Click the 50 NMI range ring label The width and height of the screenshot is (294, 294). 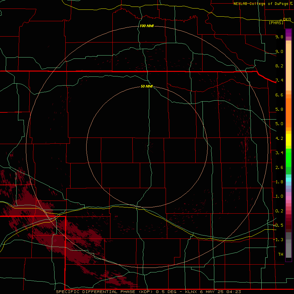tap(147, 86)
